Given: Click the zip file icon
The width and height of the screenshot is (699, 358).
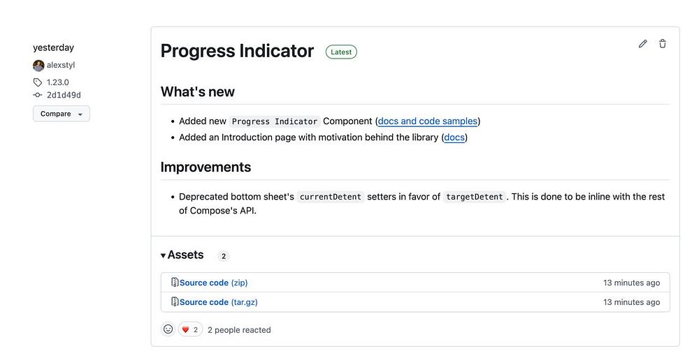Looking at the screenshot, I should click(175, 283).
